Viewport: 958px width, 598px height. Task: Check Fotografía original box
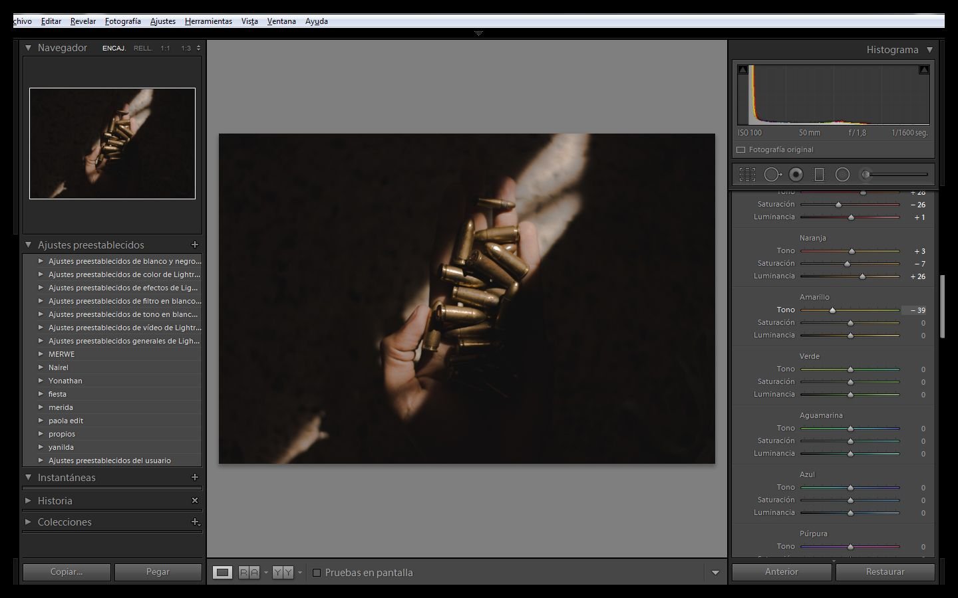741,149
